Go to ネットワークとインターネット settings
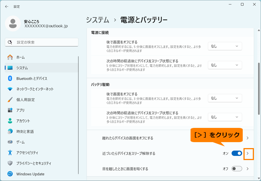Viewport: 261px width, 181px height. click(x=41, y=89)
